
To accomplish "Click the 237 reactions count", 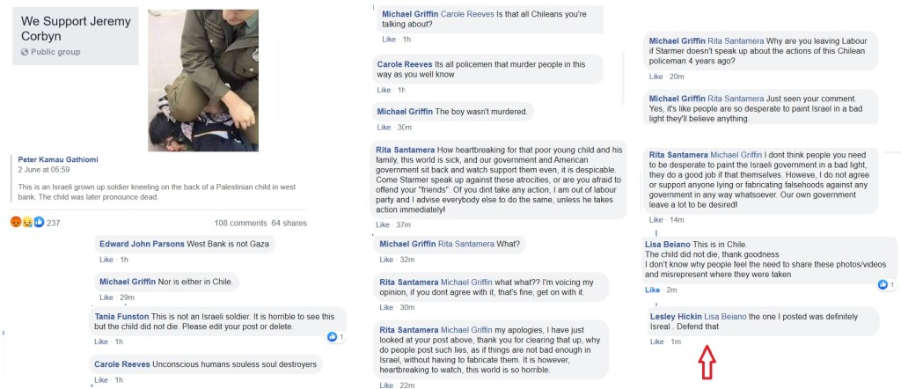I will (x=53, y=223).
